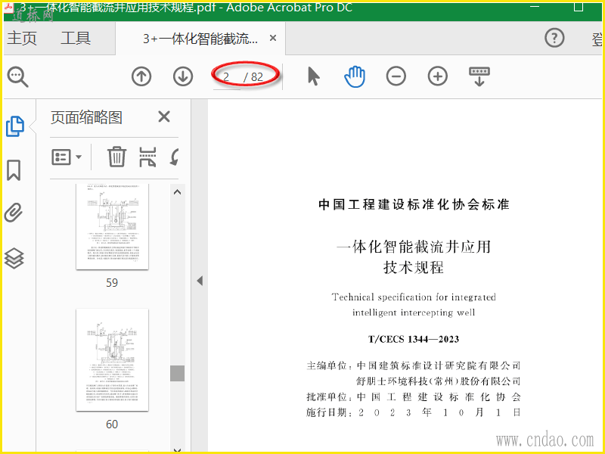
Task: Select the page 60 thumbnail
Action: coord(112,360)
